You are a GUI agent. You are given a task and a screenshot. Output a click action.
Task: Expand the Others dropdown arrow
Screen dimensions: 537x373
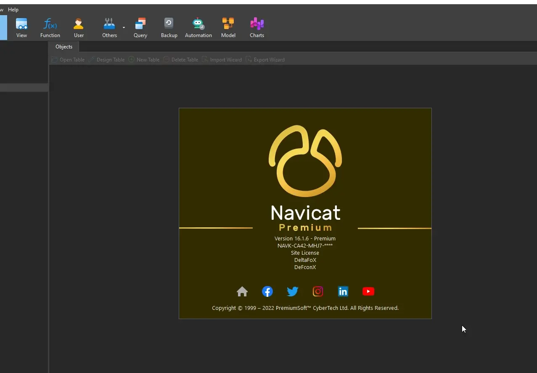(x=124, y=28)
